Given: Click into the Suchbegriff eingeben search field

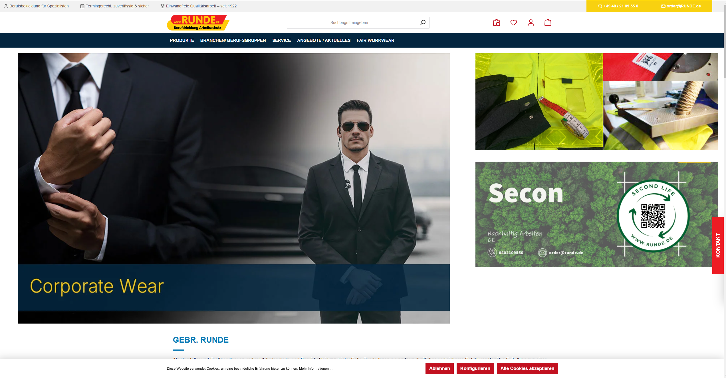Looking at the screenshot, I should (x=351, y=23).
